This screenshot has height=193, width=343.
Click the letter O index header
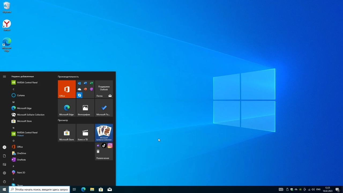point(13,141)
